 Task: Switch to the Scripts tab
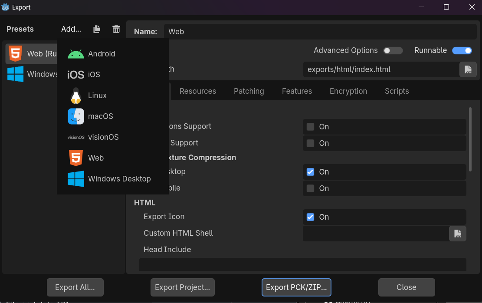point(397,91)
